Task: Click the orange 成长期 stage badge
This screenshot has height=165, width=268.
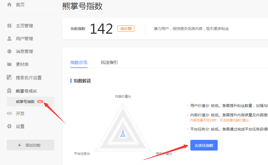Action: pos(126,29)
